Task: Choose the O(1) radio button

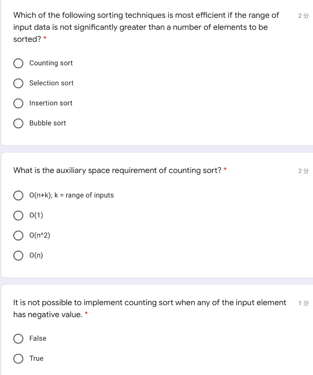Action: 18,216
